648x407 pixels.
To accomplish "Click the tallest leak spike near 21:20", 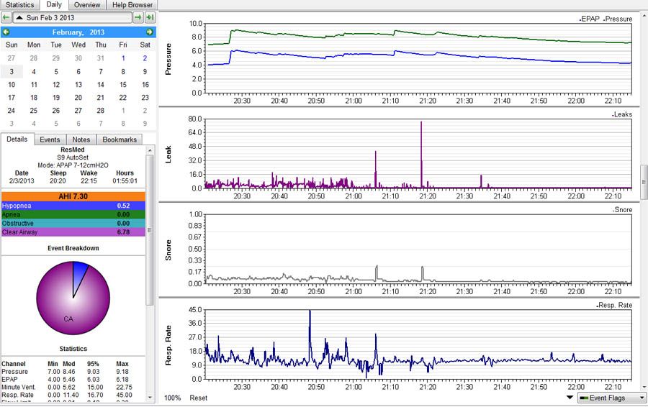I will (x=421, y=155).
